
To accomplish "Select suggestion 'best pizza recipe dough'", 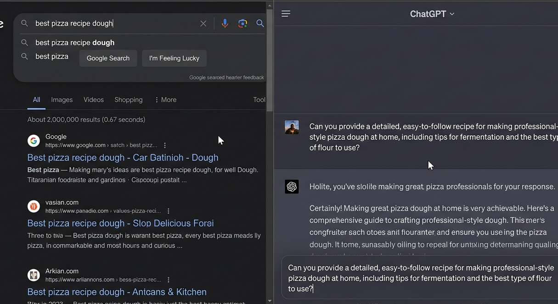I will click(x=75, y=43).
